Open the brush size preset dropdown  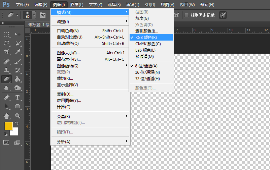pos(34,15)
